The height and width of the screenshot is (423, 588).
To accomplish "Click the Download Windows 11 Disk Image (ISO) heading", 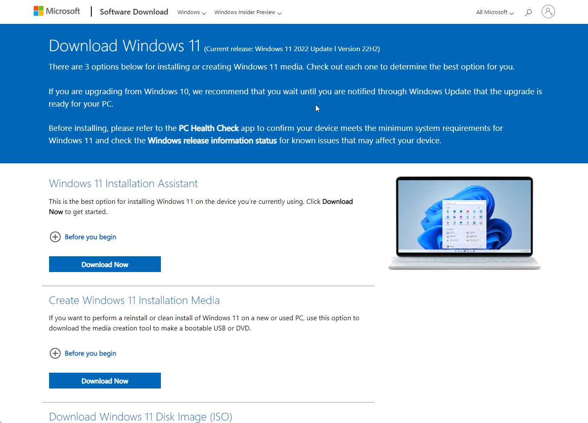I will pyautogui.click(x=140, y=417).
